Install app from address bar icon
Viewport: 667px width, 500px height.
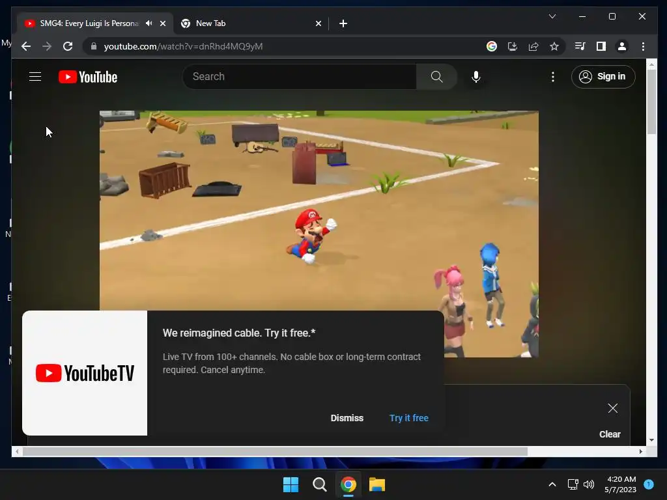click(x=513, y=46)
